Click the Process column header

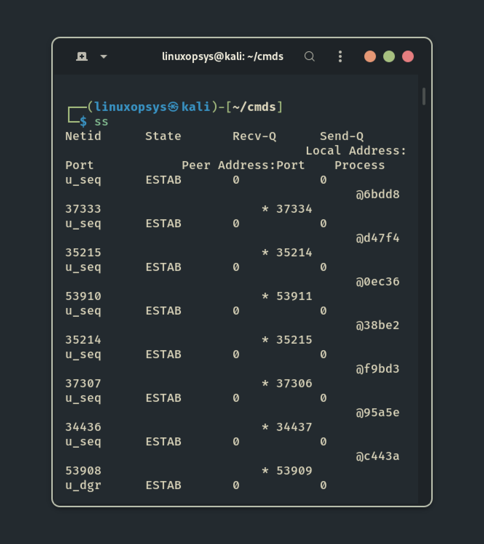point(359,165)
